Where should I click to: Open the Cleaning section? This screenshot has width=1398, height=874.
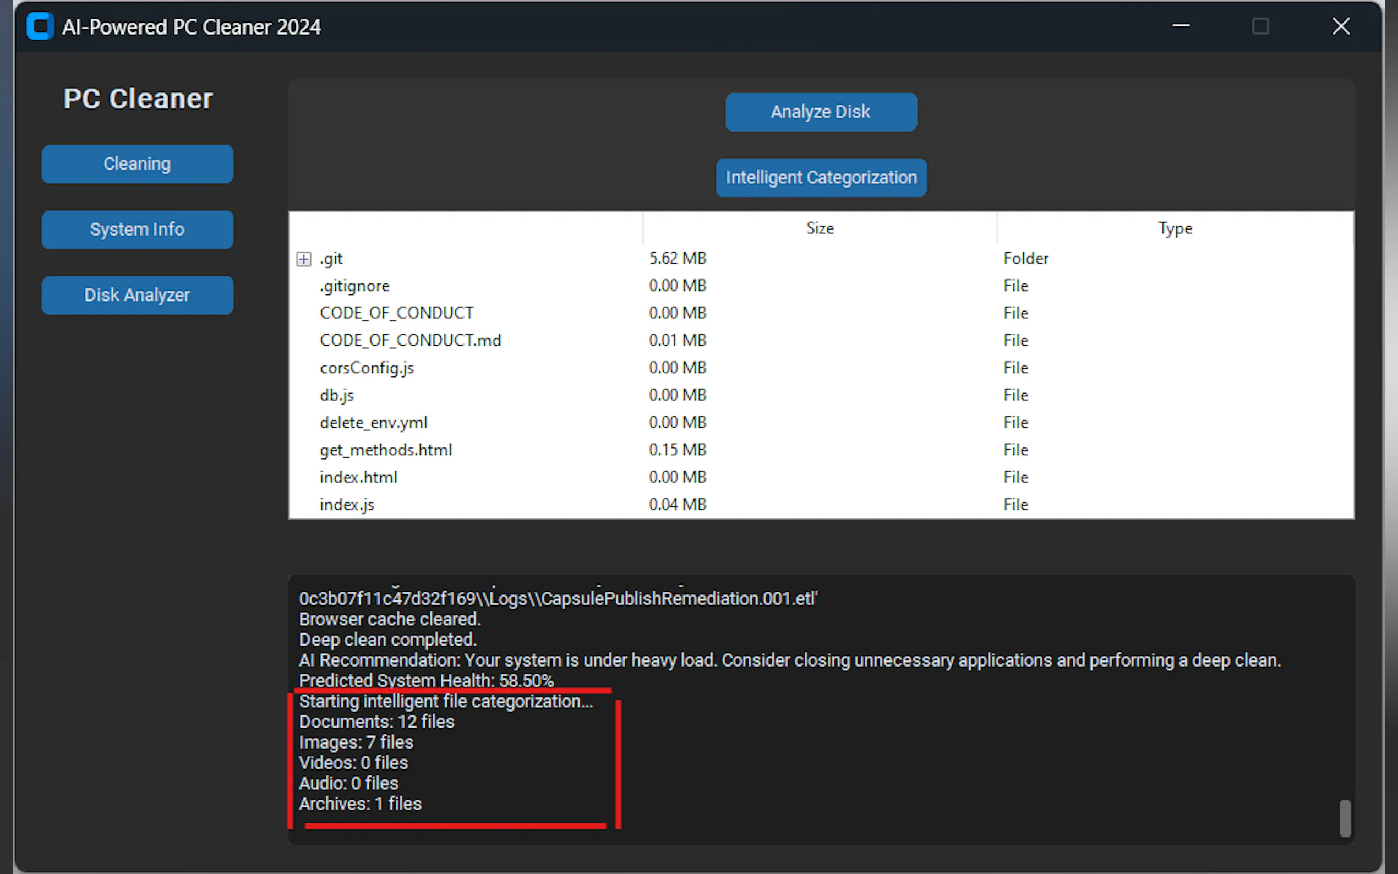[137, 164]
